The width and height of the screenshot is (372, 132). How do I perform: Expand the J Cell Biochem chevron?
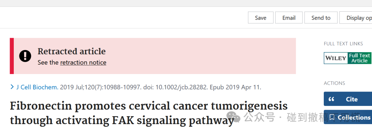point(12,87)
